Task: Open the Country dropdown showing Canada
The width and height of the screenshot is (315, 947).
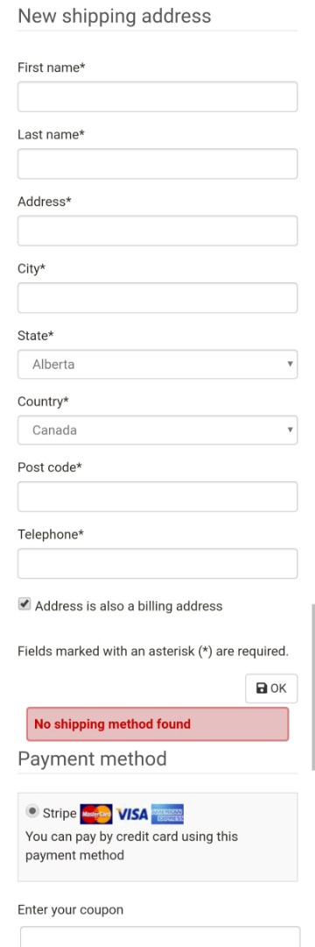Action: tap(157, 430)
